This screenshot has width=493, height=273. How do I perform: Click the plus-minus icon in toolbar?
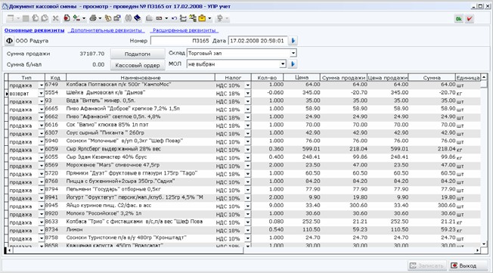pos(76,18)
